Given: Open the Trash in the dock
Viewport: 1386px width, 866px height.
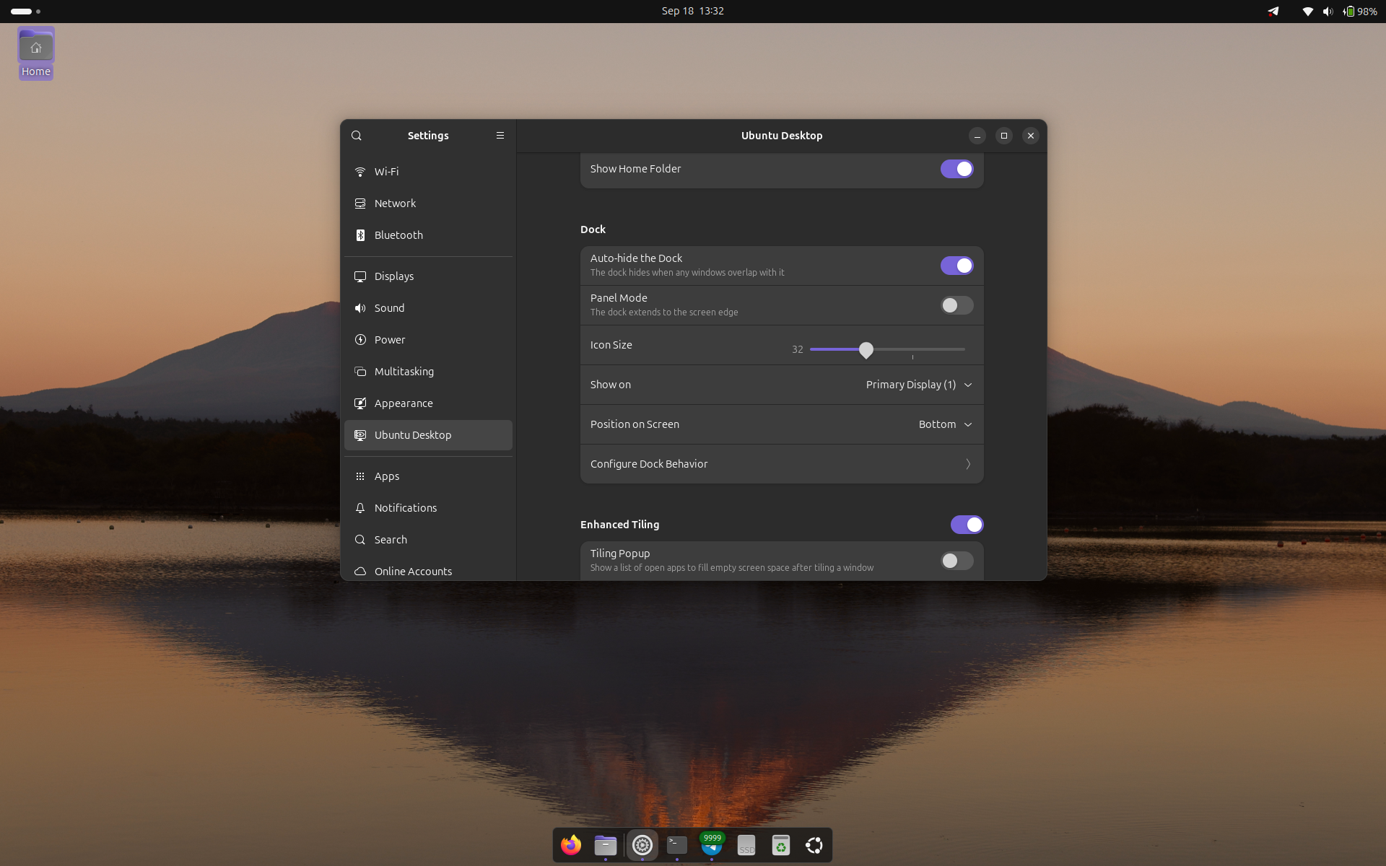Looking at the screenshot, I should point(780,845).
